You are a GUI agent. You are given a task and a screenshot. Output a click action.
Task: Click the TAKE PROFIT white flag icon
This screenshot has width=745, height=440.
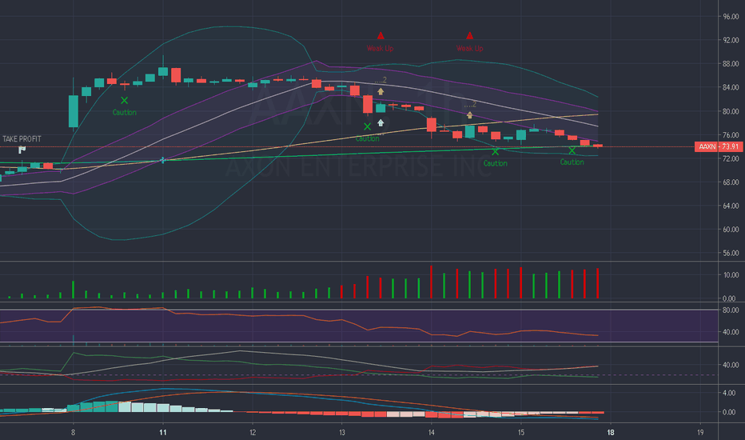pos(22,150)
